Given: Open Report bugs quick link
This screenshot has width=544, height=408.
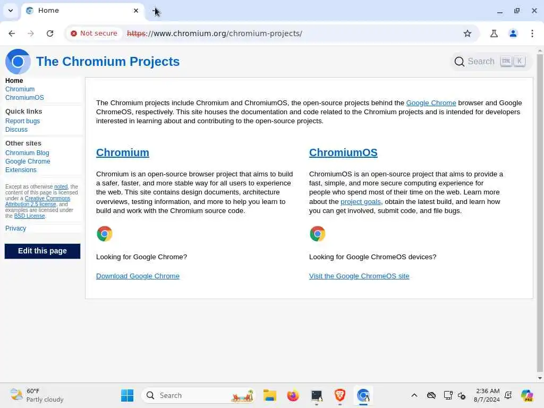Looking at the screenshot, I should tap(22, 121).
